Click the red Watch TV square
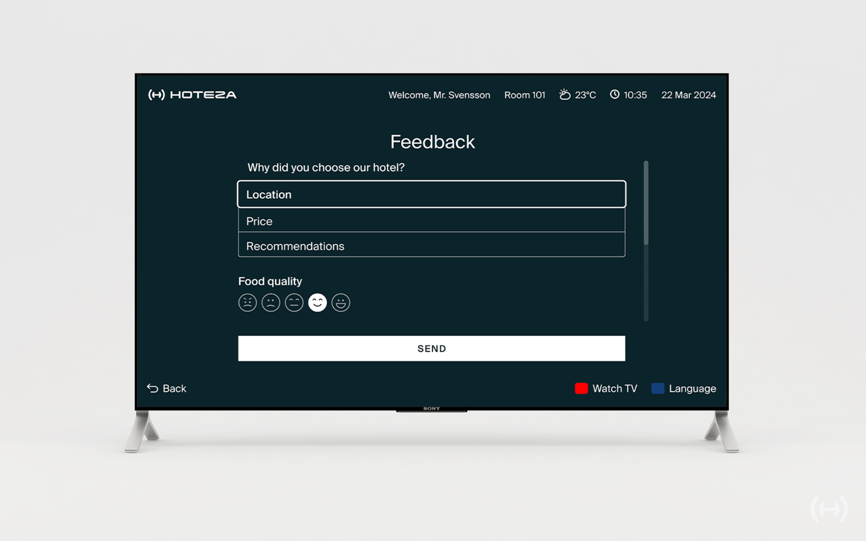This screenshot has width=866, height=541. [581, 388]
